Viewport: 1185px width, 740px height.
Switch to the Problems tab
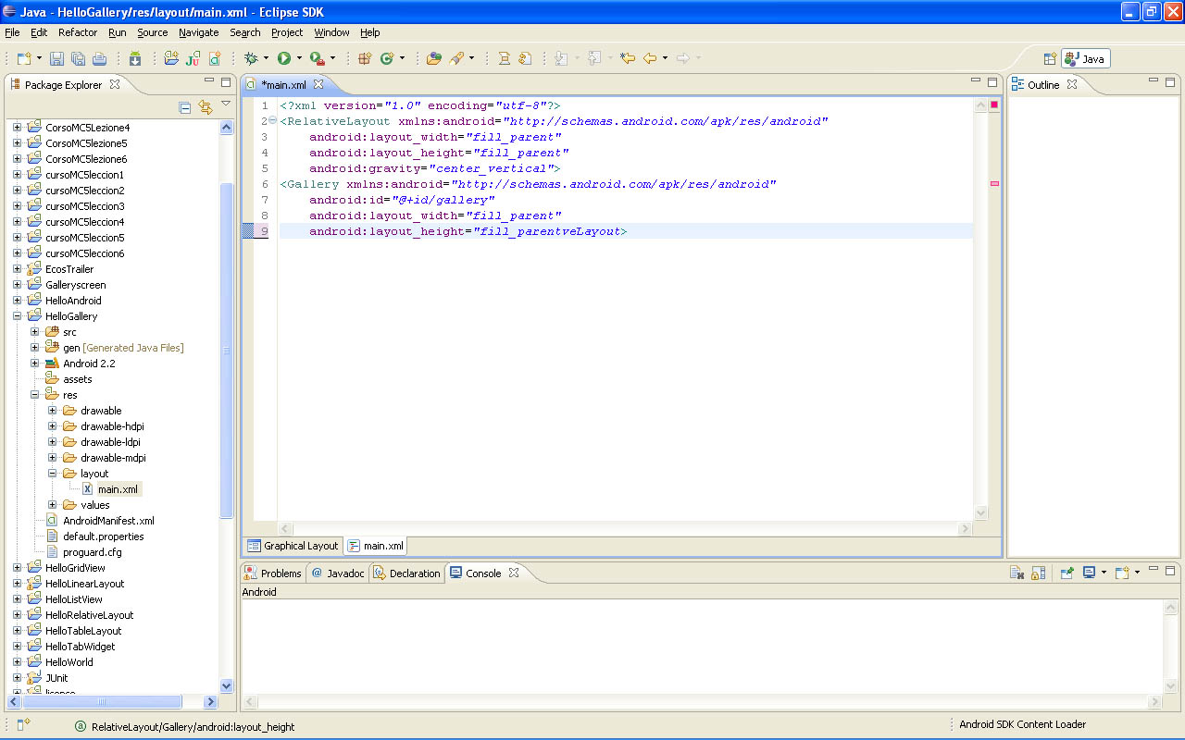[x=273, y=573]
